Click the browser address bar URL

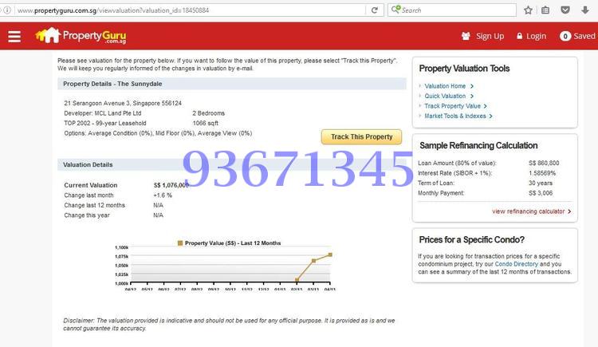[x=114, y=10]
